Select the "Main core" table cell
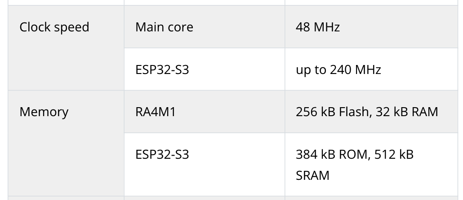The width and height of the screenshot is (463, 200). pyautogui.click(x=164, y=27)
